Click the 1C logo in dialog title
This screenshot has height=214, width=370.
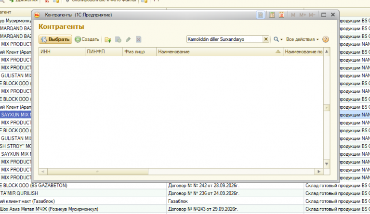37,15
